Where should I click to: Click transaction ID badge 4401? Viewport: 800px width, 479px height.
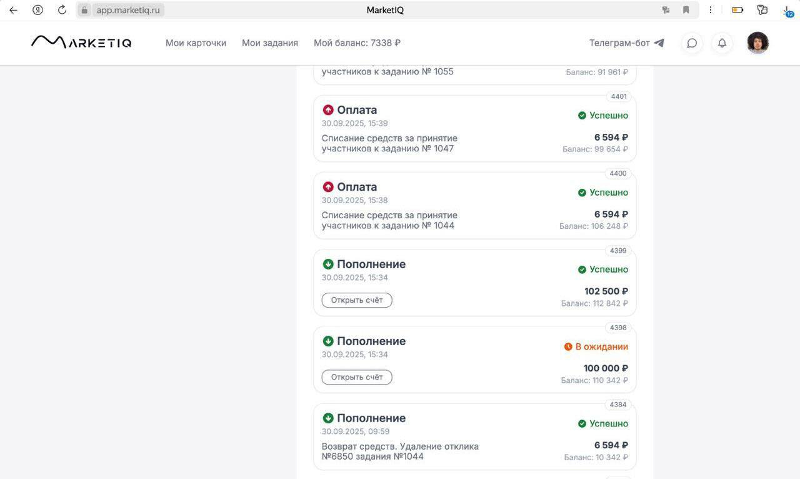click(x=619, y=96)
